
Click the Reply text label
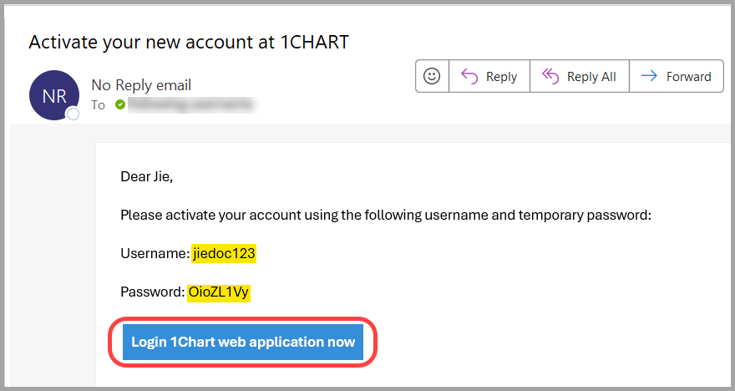[x=501, y=76]
